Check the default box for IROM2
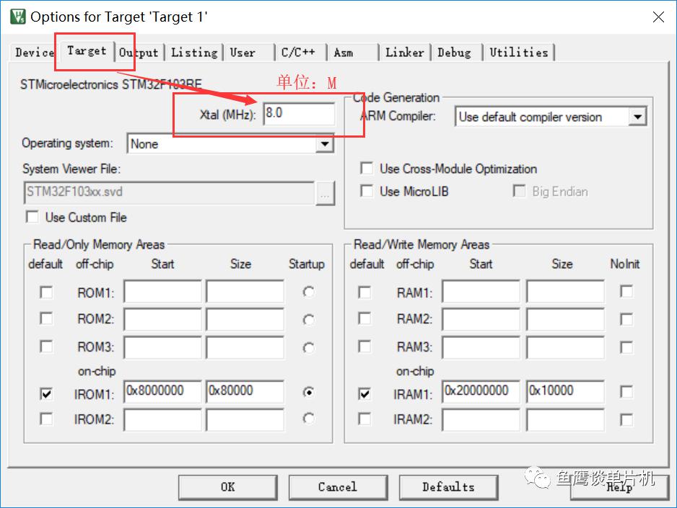Viewport: 677px width, 508px height. click(46, 419)
